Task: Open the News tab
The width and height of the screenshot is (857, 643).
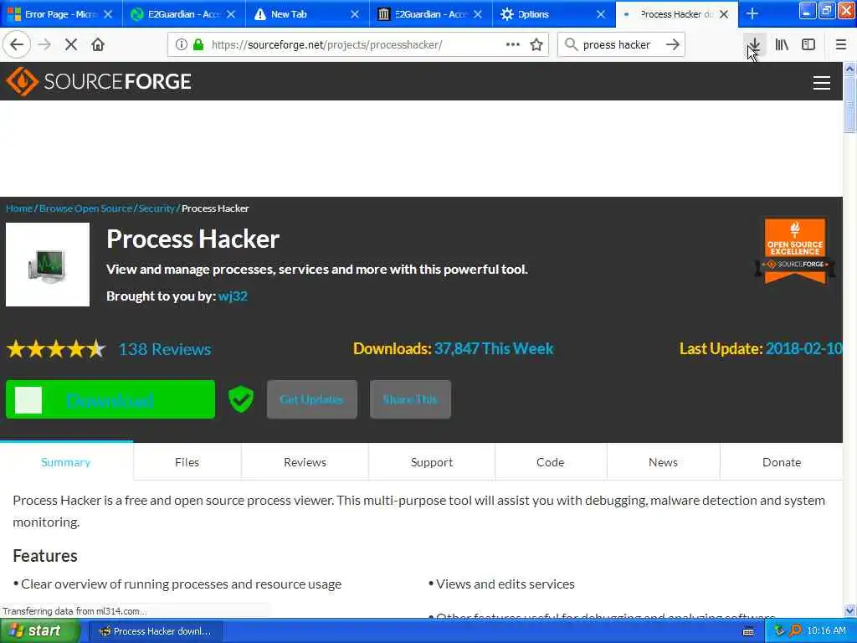Action: click(663, 462)
